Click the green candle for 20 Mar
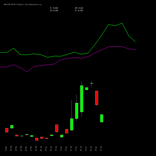 [12, 127]
